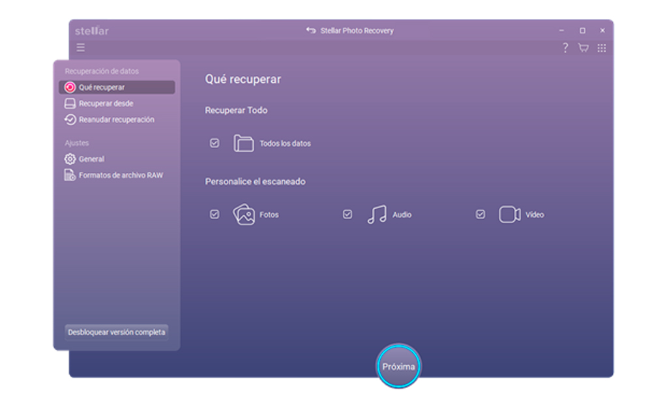652x407 pixels.
Task: Click the Recuperación de datos section label
Action: click(x=102, y=71)
